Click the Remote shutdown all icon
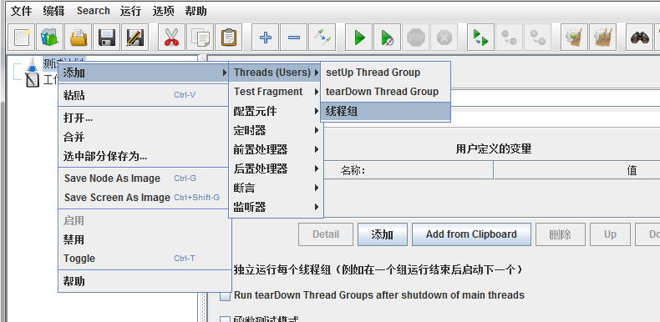The height and width of the screenshot is (322, 660). (537, 38)
